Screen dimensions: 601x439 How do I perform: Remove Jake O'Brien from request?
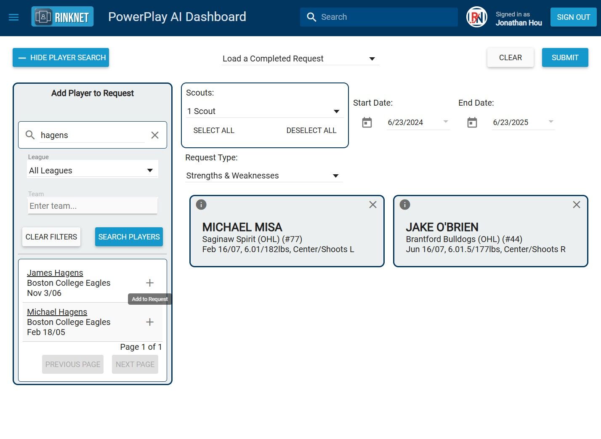coord(577,205)
